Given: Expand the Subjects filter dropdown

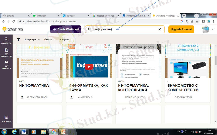Looking at the screenshot, I should pos(66,40).
